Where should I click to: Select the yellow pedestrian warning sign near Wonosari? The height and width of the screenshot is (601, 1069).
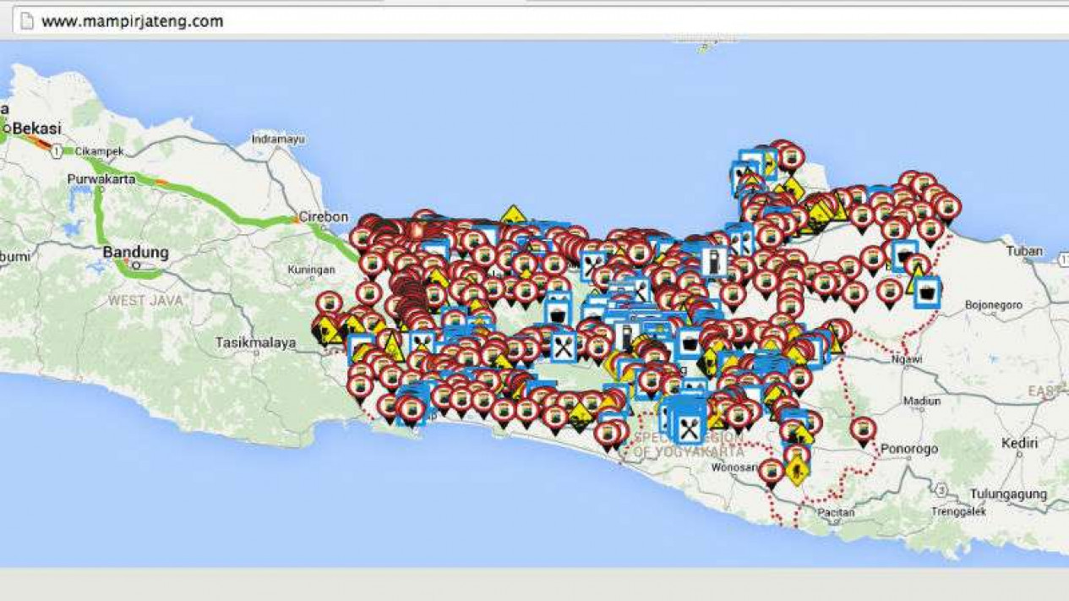click(796, 470)
